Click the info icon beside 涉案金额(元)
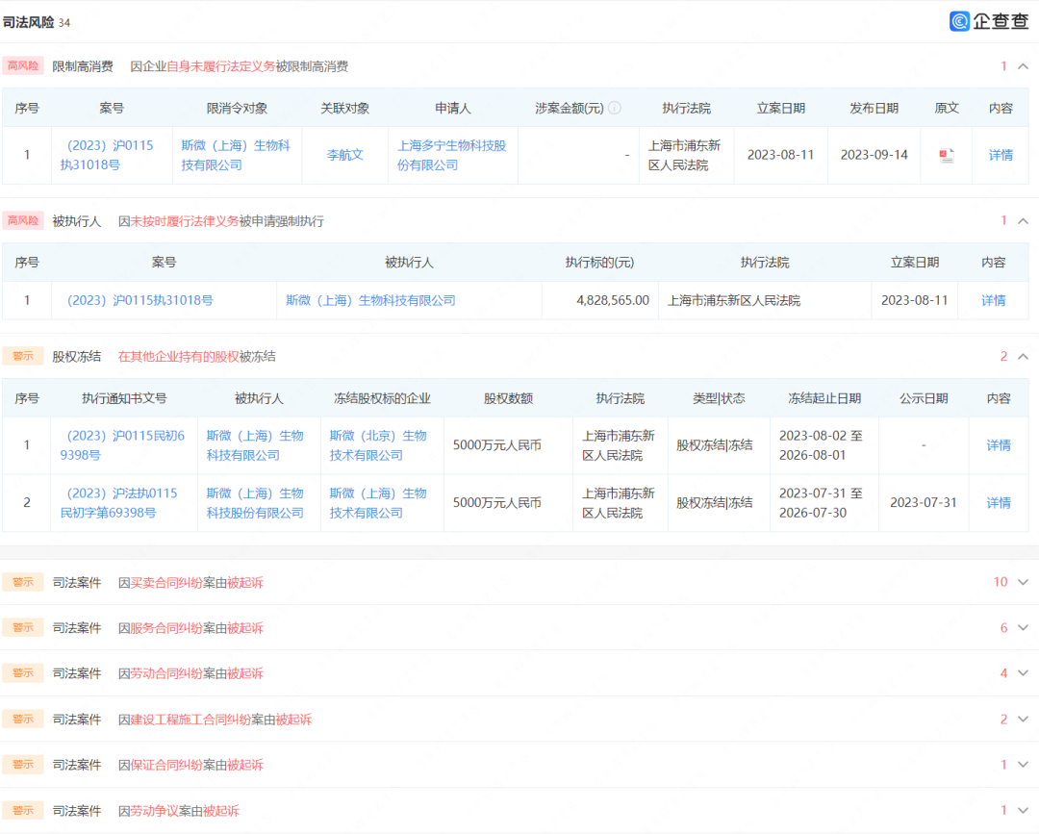 tap(615, 109)
